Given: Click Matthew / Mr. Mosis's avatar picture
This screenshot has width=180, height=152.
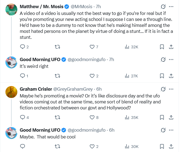Looking at the screenshot, I should click(x=11, y=9).
